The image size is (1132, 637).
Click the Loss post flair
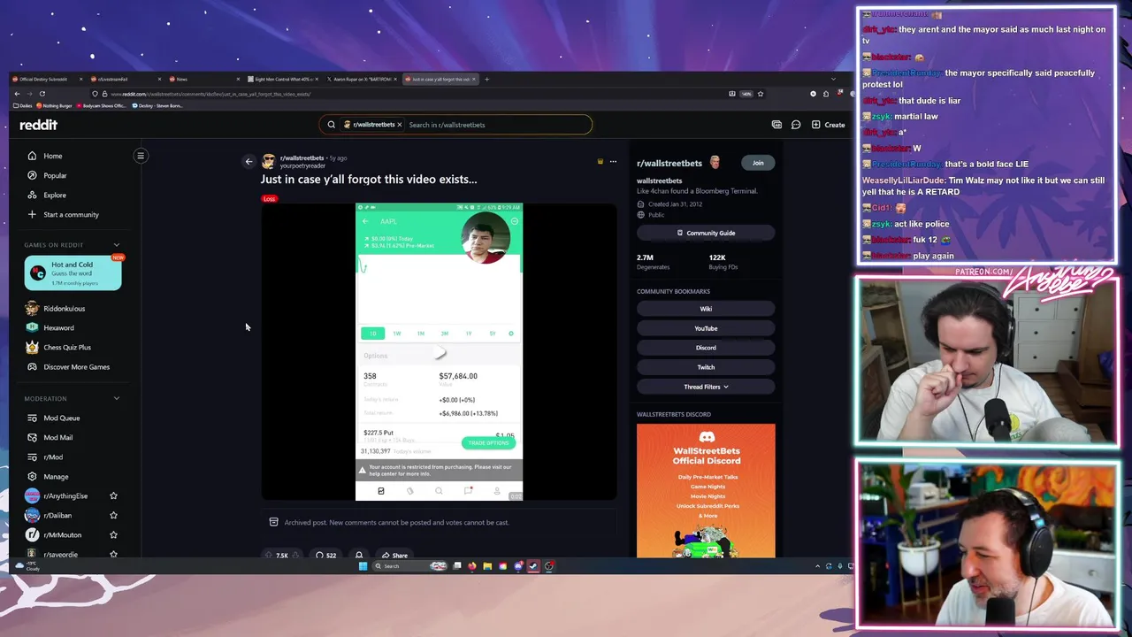click(x=269, y=198)
